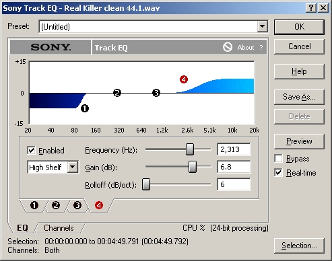Switch to band 2 tab

click(x=56, y=205)
